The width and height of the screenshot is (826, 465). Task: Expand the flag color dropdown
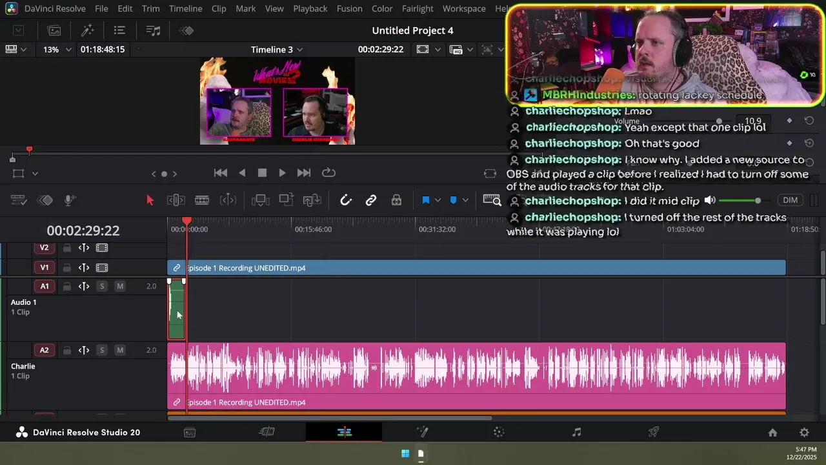pos(438,200)
